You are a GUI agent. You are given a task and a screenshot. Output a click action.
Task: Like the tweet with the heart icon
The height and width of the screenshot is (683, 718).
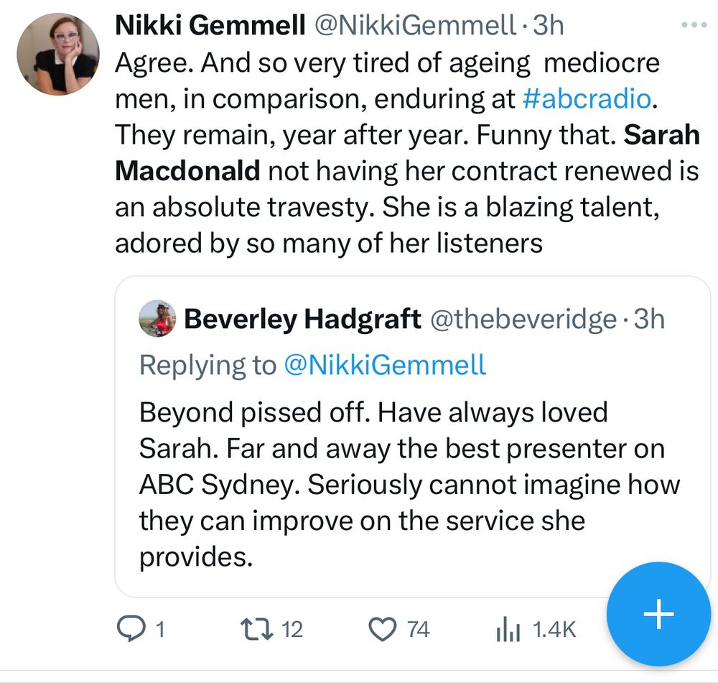(x=382, y=630)
